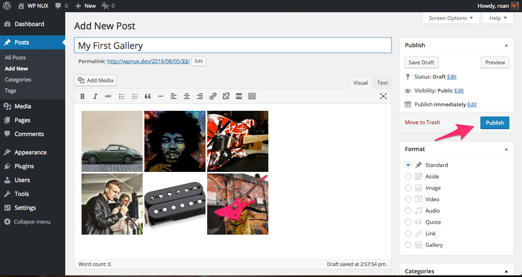Select the Standard post format
This screenshot has width=522, height=277.
(x=408, y=165)
